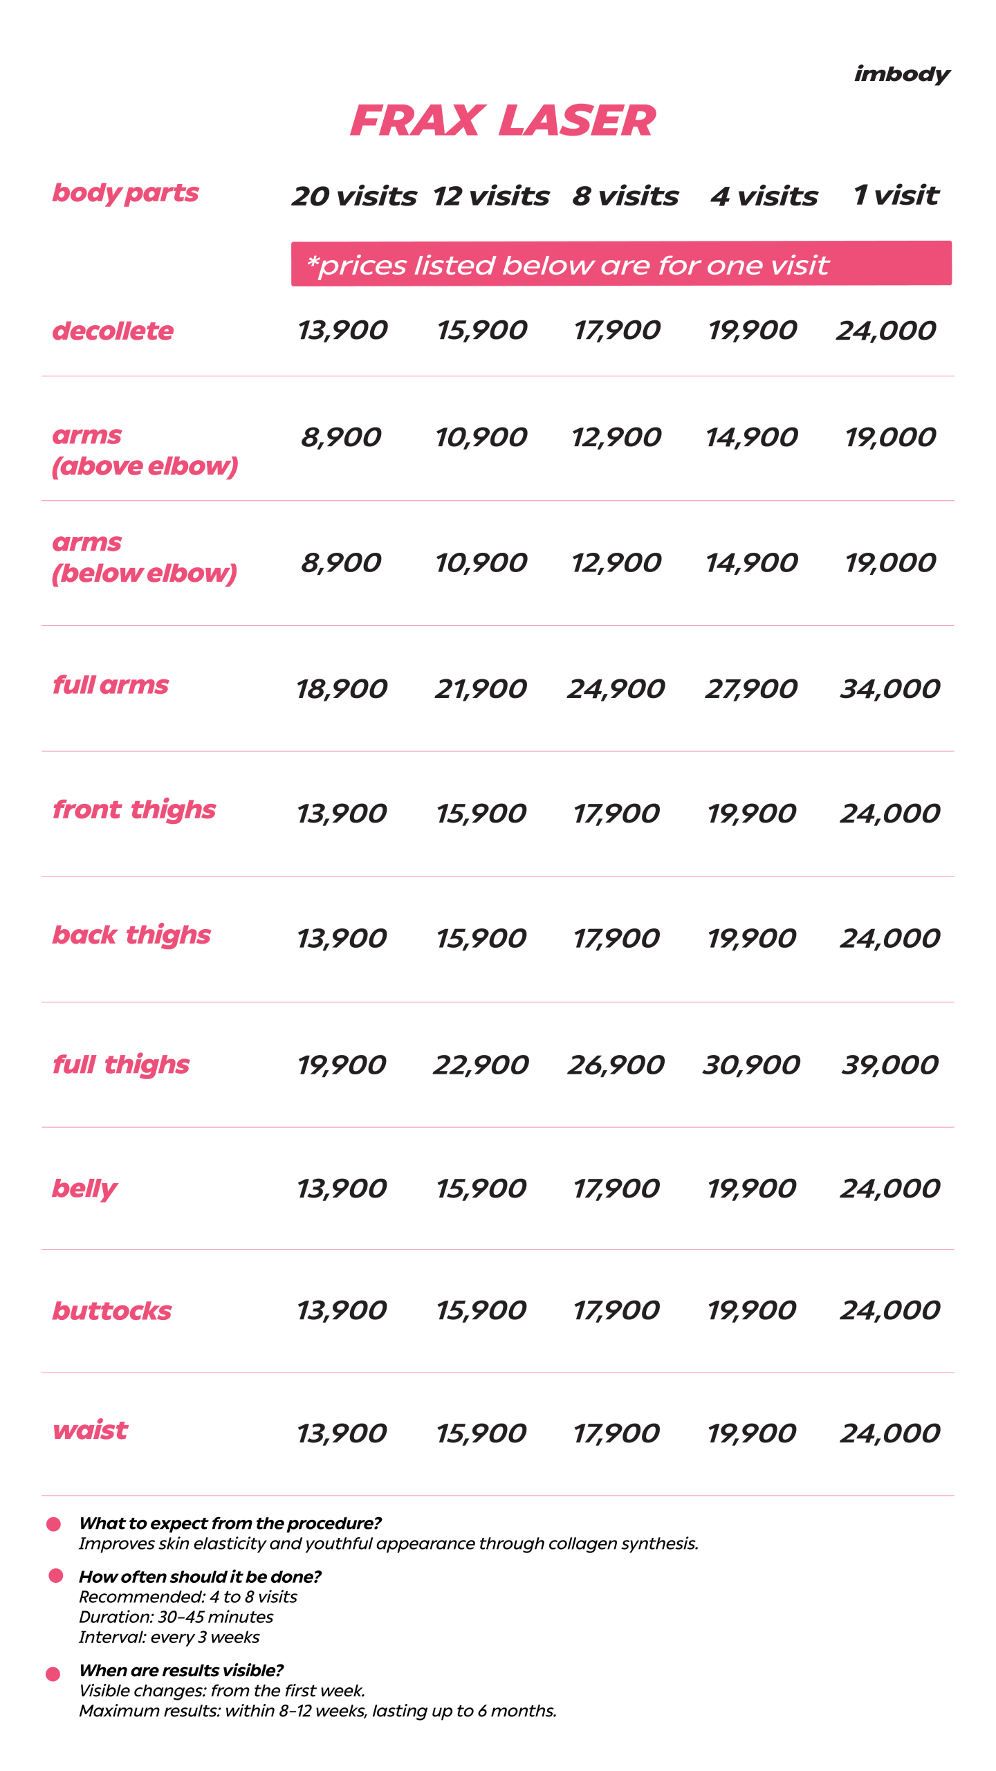
Task: Click the pink bullet beside 'When are results visible'
Action: [53, 1674]
